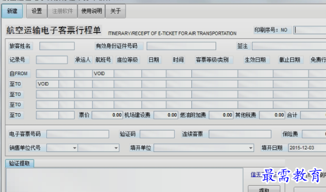Click the 新建 toolbar button

tap(12, 11)
